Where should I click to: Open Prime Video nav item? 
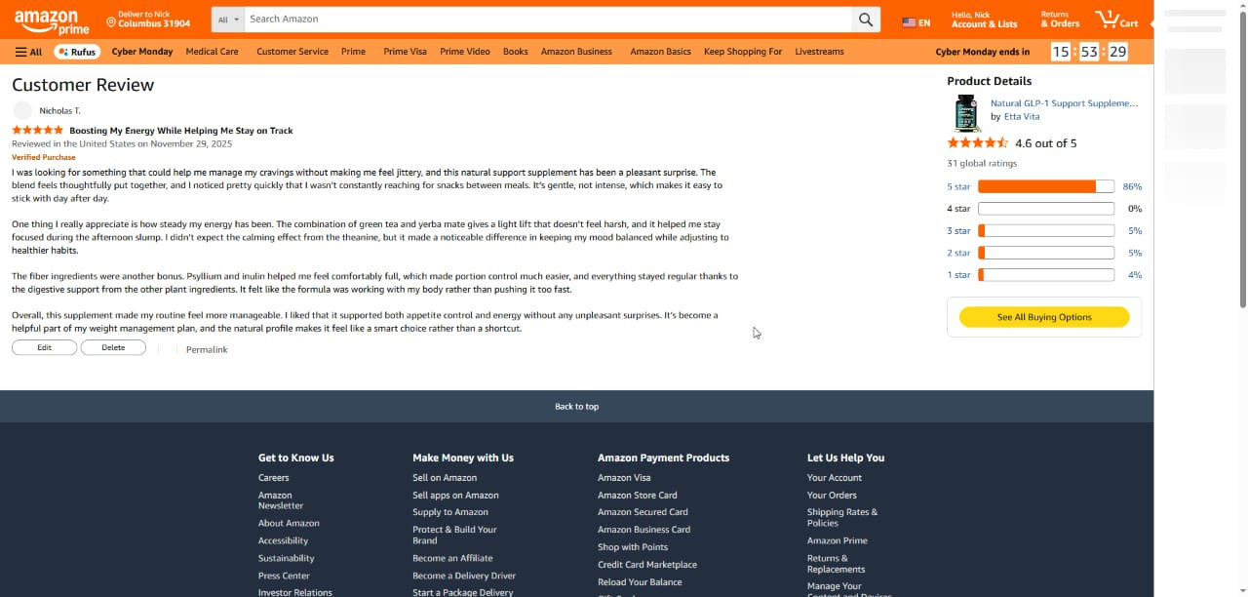[x=465, y=52]
